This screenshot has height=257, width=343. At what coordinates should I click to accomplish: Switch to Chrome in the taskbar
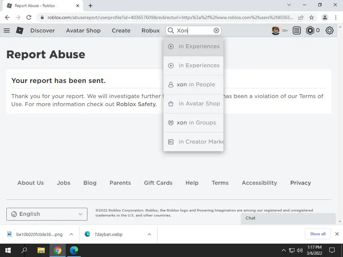[x=58, y=250]
